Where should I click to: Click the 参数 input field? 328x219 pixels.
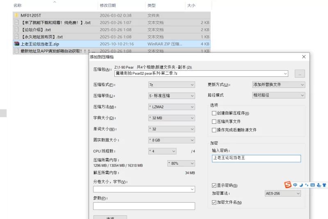(144, 206)
